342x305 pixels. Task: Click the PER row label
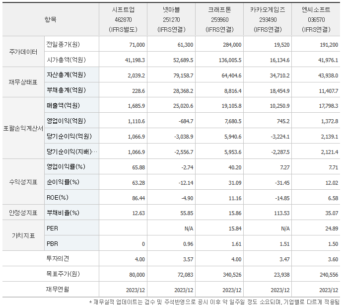tap(52, 229)
